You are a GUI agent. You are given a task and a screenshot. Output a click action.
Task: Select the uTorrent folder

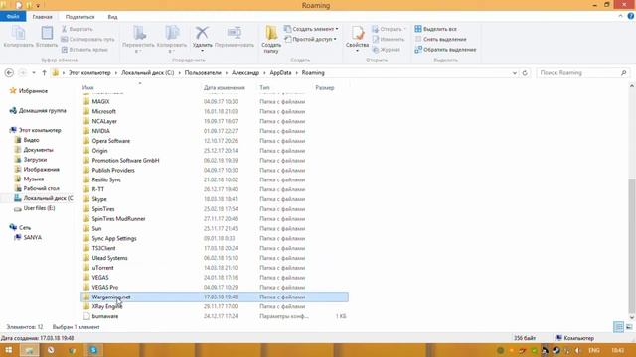point(102,268)
